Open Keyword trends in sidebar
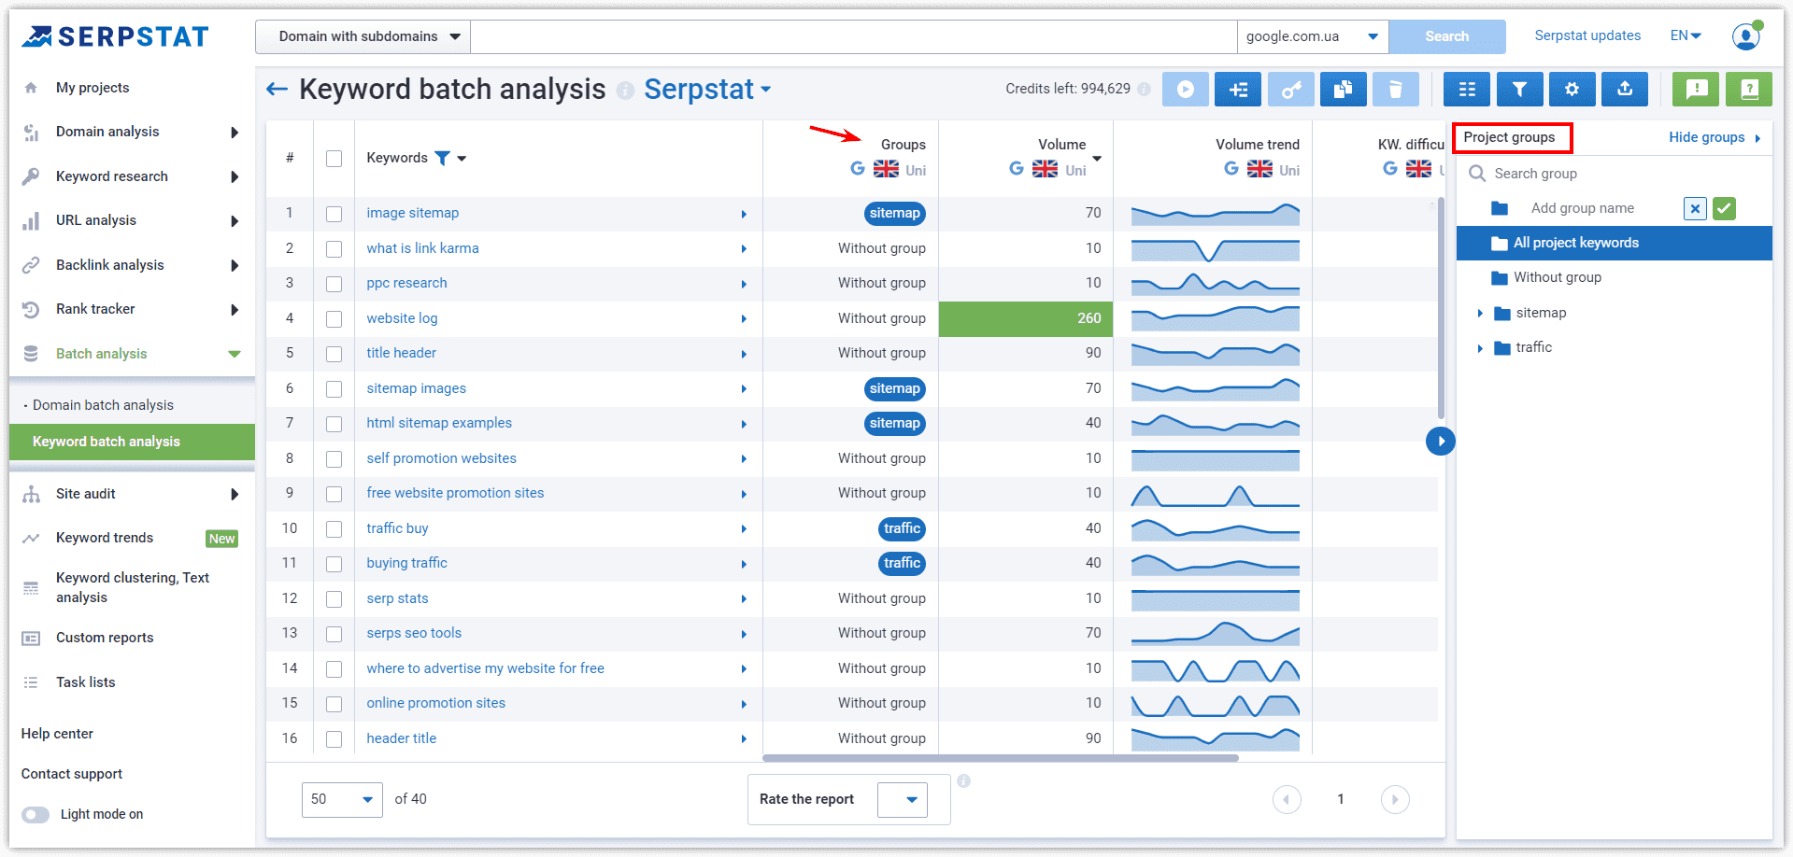 [x=105, y=538]
